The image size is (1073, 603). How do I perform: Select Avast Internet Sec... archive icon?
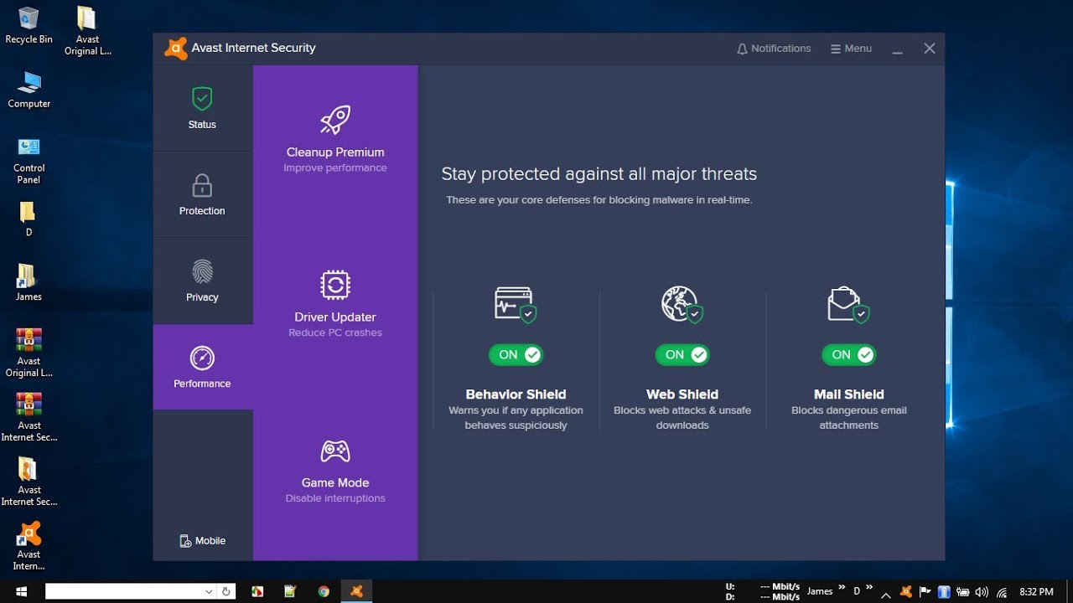29,417
